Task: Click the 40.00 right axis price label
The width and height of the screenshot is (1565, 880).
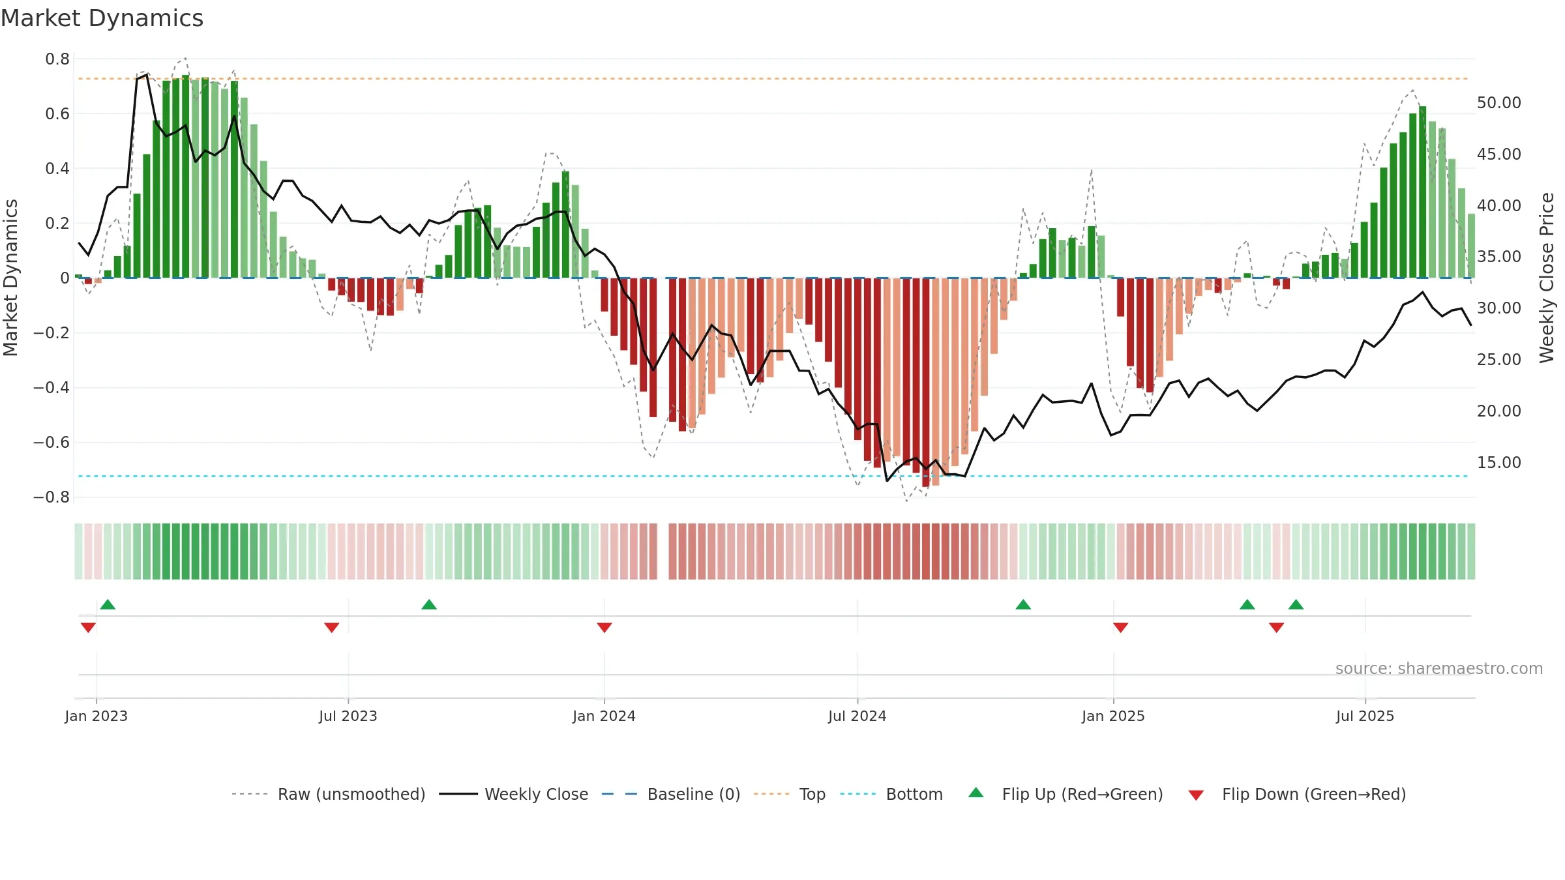Action: tap(1499, 206)
